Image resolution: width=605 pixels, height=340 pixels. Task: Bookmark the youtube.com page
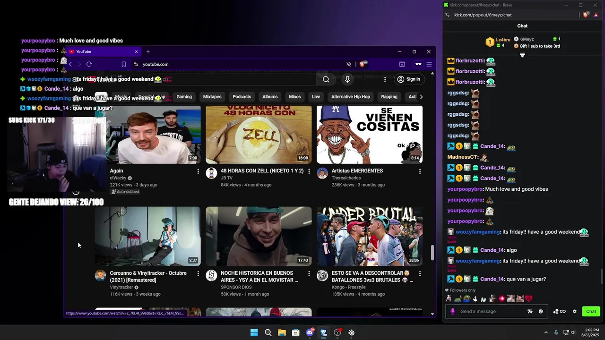[123, 64]
